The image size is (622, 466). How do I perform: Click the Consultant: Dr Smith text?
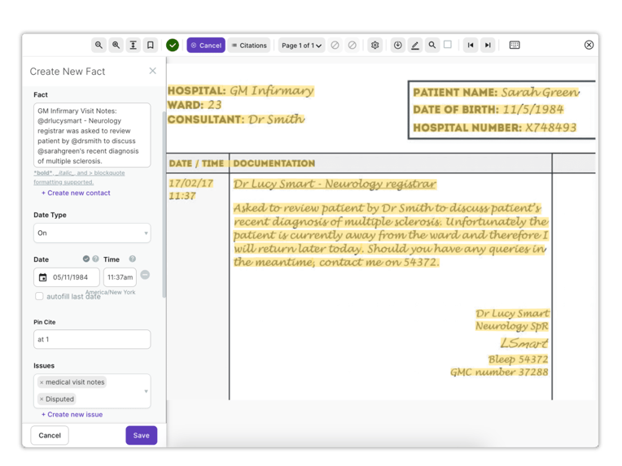[x=236, y=120]
